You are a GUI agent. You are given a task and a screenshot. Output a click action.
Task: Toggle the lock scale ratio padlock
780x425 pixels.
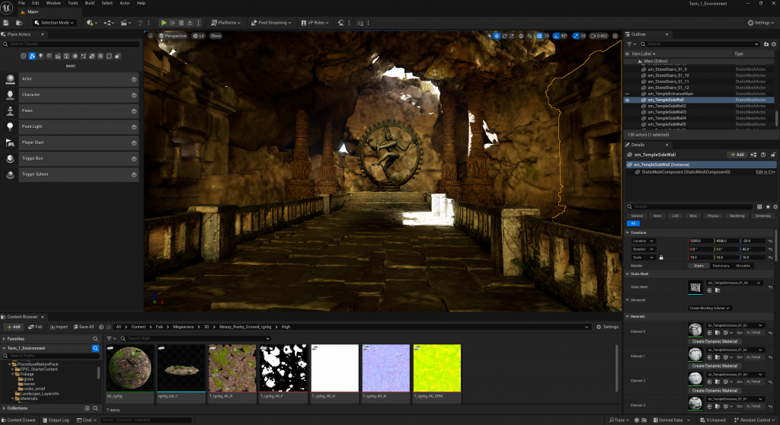tap(661, 257)
